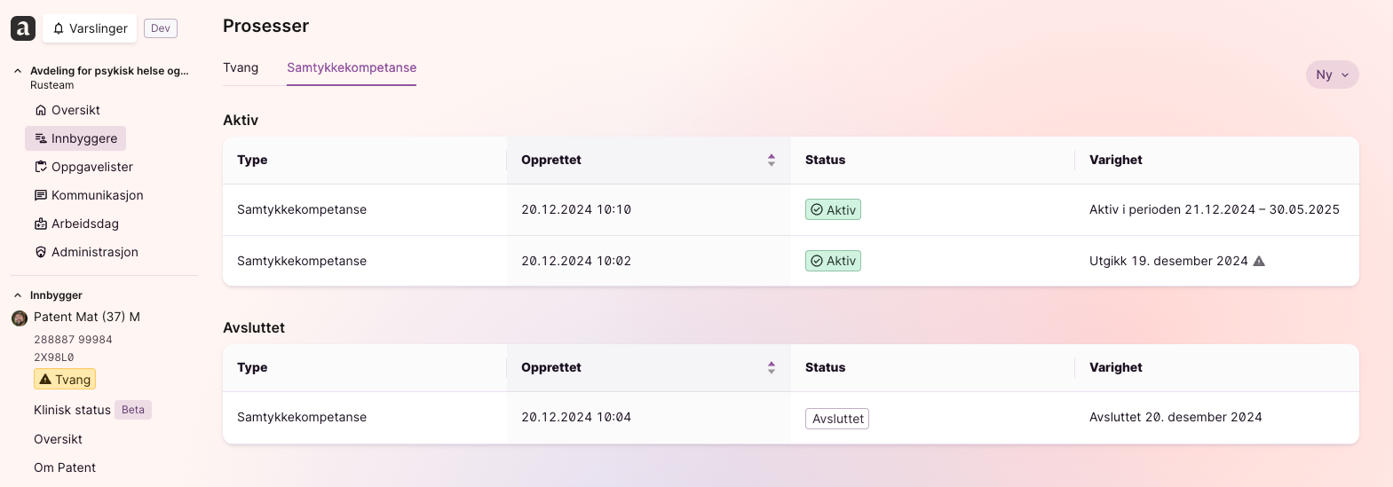The height and width of the screenshot is (487, 1393).
Task: Open the Oversikt home icon
Action: coord(40,110)
